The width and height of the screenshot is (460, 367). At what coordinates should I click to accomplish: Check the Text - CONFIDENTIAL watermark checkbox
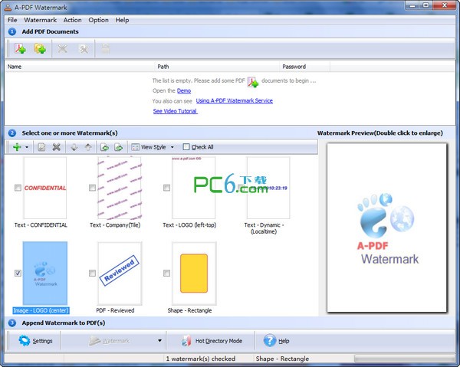point(18,188)
